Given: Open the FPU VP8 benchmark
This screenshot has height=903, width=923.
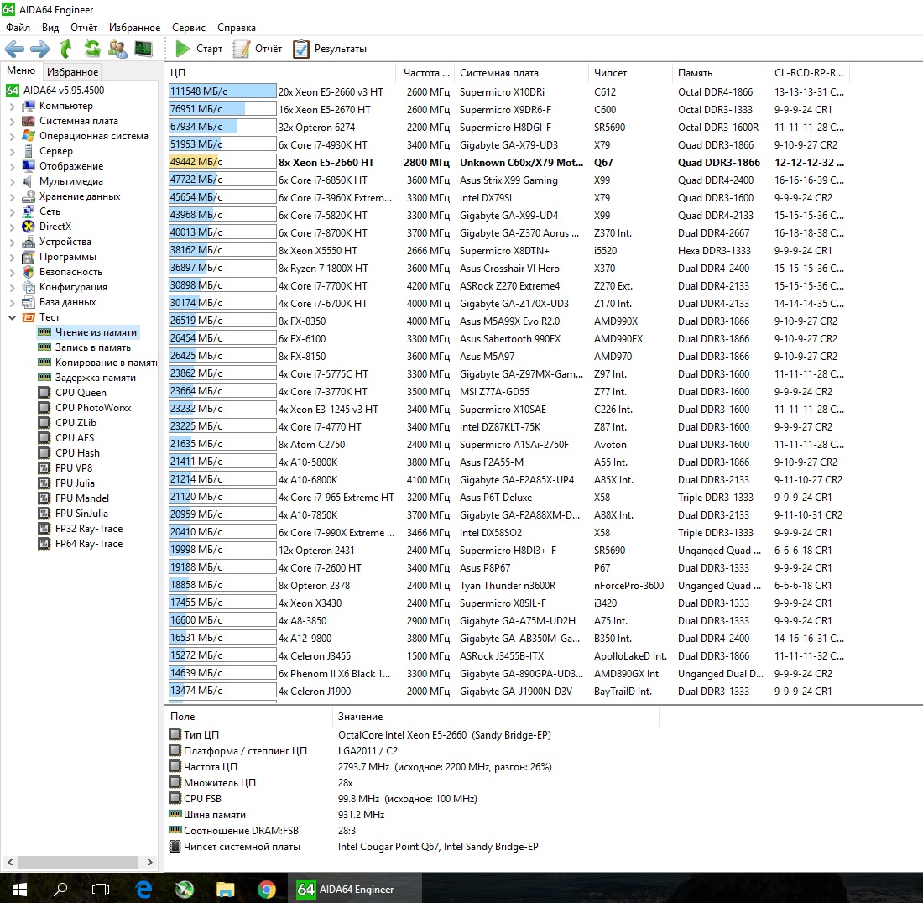Looking at the screenshot, I should 73,468.
